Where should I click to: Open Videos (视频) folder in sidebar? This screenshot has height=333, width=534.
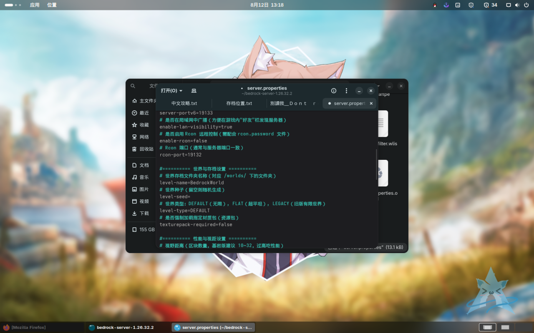[x=141, y=201]
